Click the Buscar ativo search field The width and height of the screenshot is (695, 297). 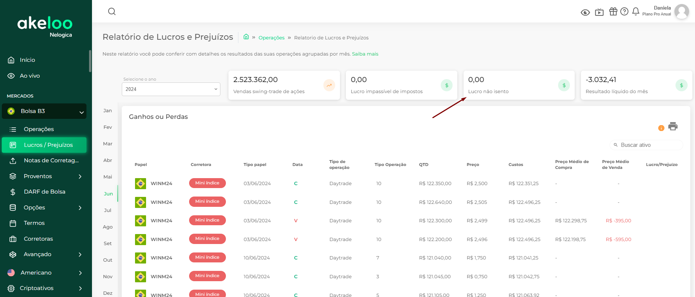pyautogui.click(x=646, y=145)
